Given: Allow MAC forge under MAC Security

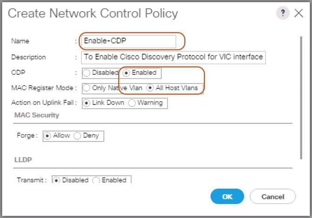Looking at the screenshot, I should point(47,136).
